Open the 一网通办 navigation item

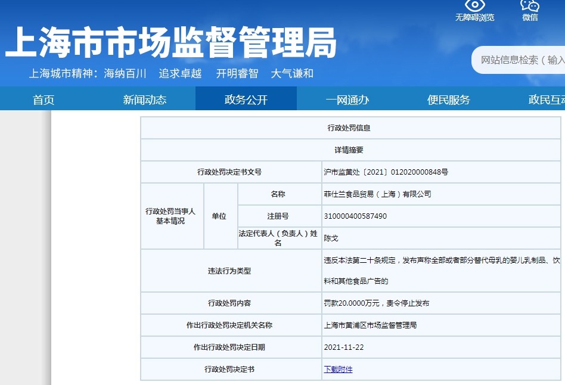tap(347, 100)
